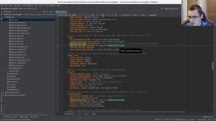Click the clear search field icon
This screenshot has height=121, width=216.
[x=93, y=15]
